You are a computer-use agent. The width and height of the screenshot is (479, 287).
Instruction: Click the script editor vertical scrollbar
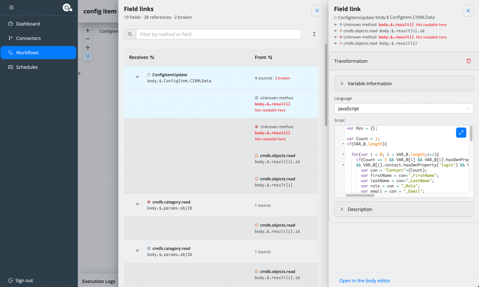point(471,133)
